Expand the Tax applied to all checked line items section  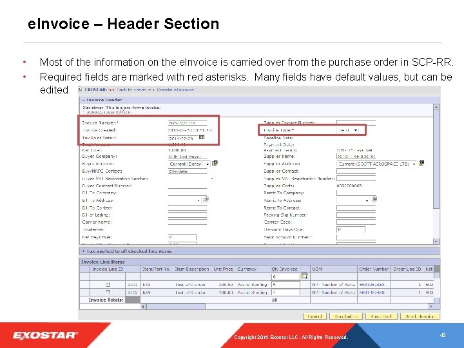(x=83, y=251)
